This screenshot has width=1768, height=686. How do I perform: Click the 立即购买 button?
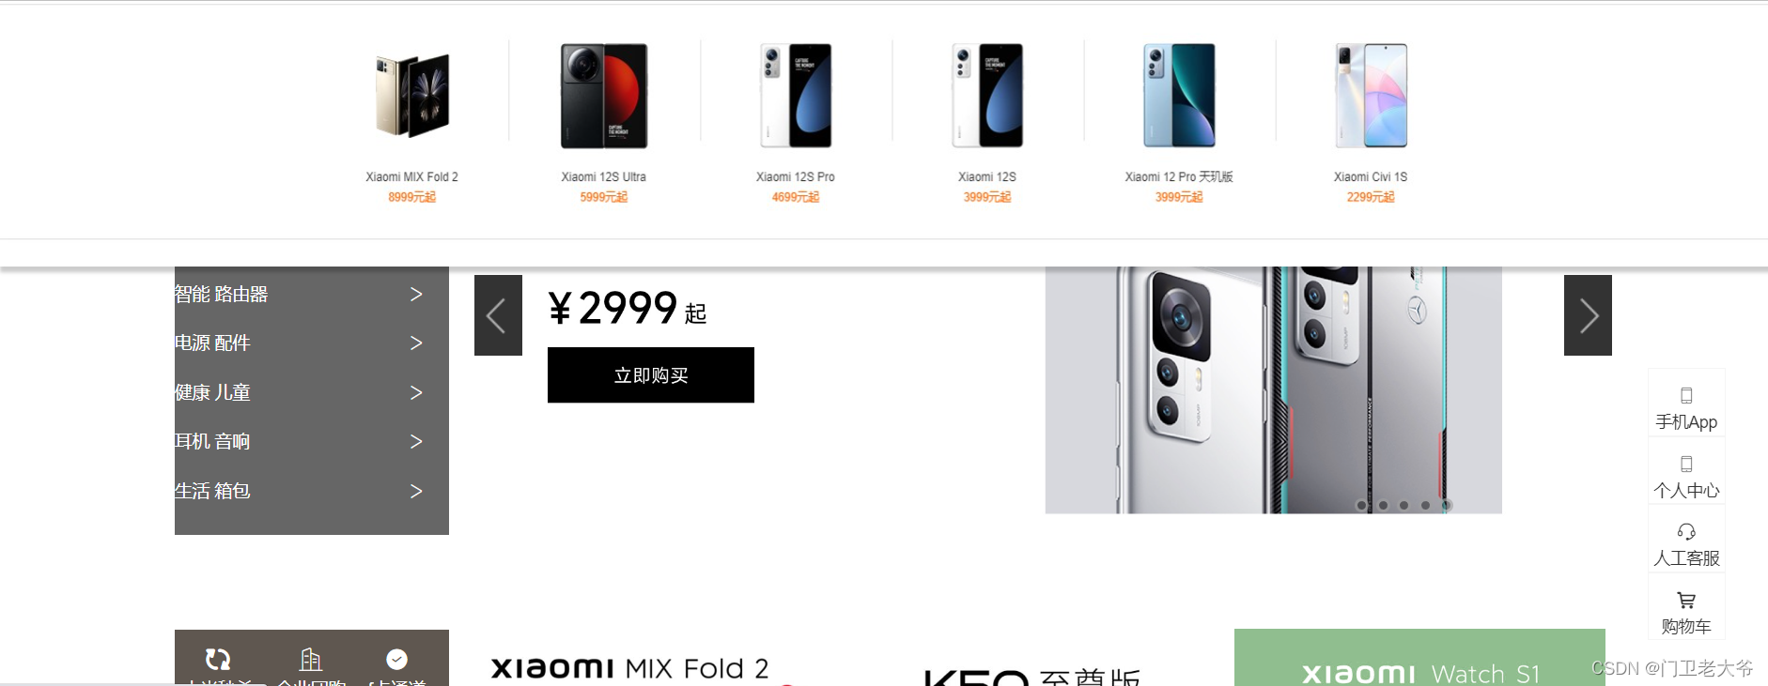coord(651,375)
